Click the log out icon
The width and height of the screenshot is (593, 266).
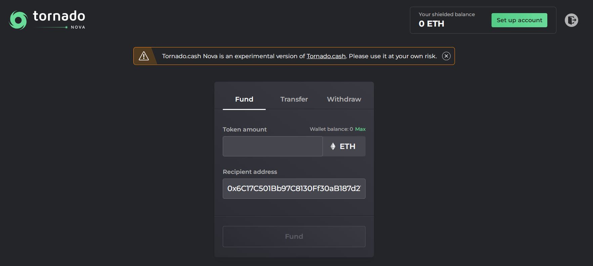click(571, 20)
